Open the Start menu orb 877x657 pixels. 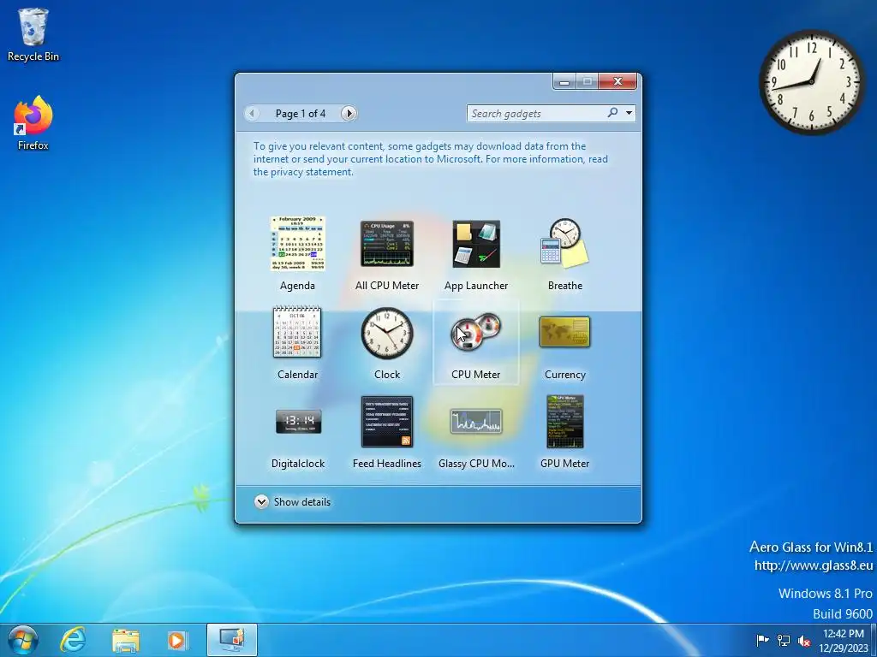click(22, 640)
